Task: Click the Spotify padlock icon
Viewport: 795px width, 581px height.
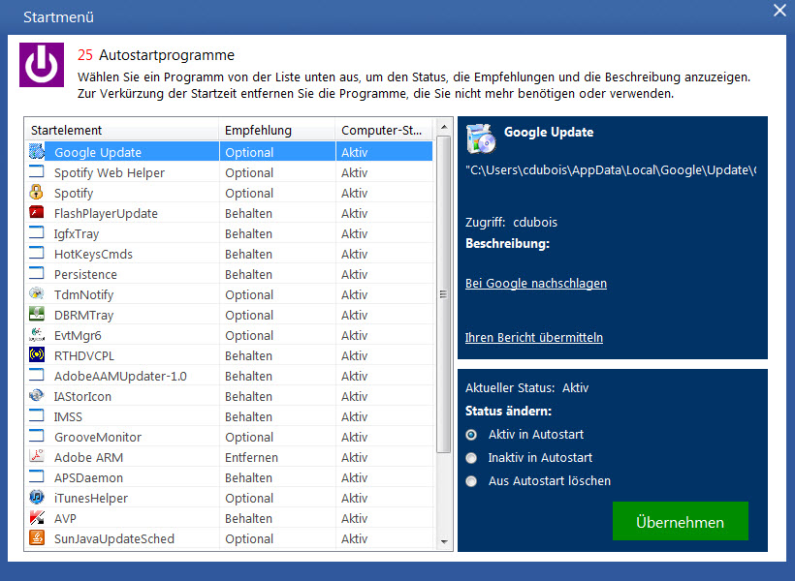Action: pyautogui.click(x=37, y=192)
